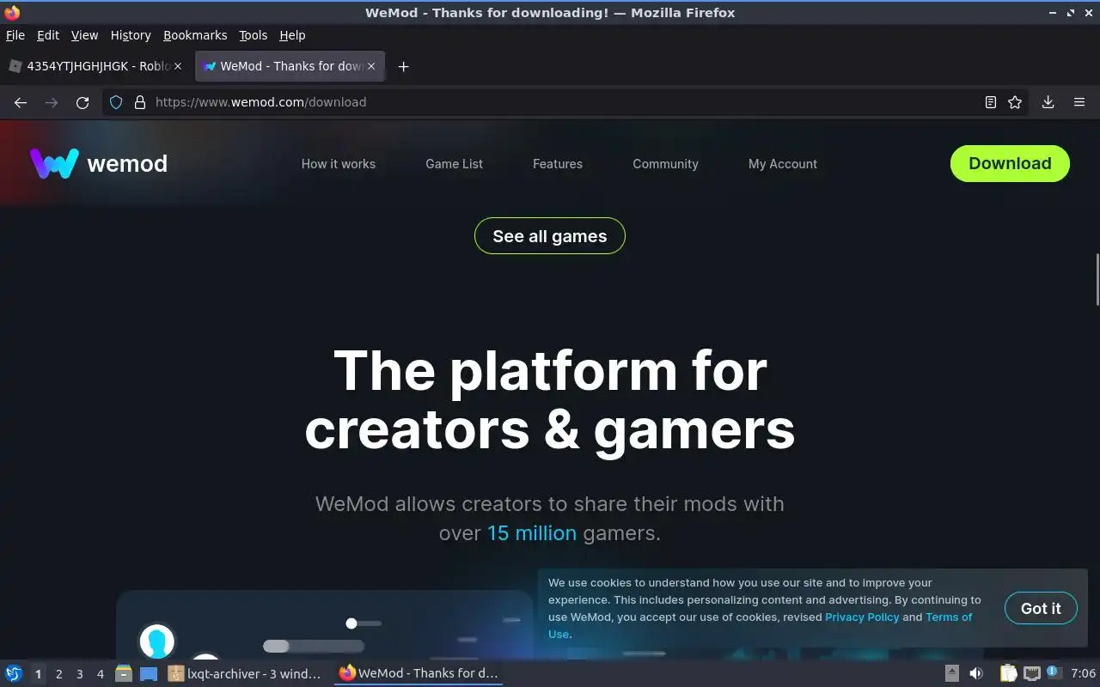The image size is (1100, 687).
Task: Close the Roblox tab
Action: (x=178, y=66)
